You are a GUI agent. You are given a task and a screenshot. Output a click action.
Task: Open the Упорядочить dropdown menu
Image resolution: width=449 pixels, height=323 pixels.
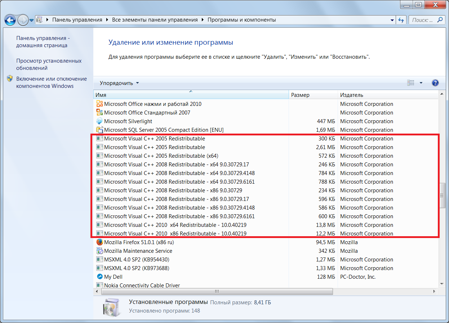119,83
